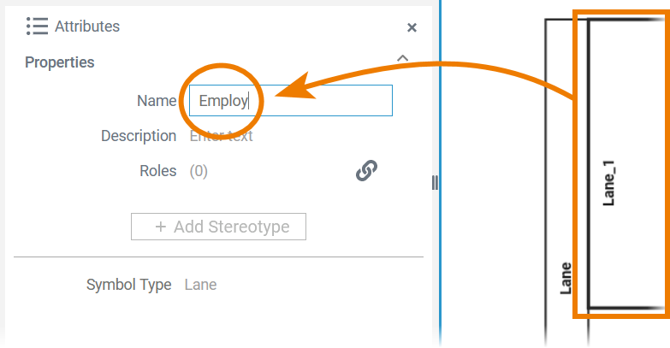Viewport: 670px width, 348px height.
Task: Click the Name label
Action: (157, 100)
